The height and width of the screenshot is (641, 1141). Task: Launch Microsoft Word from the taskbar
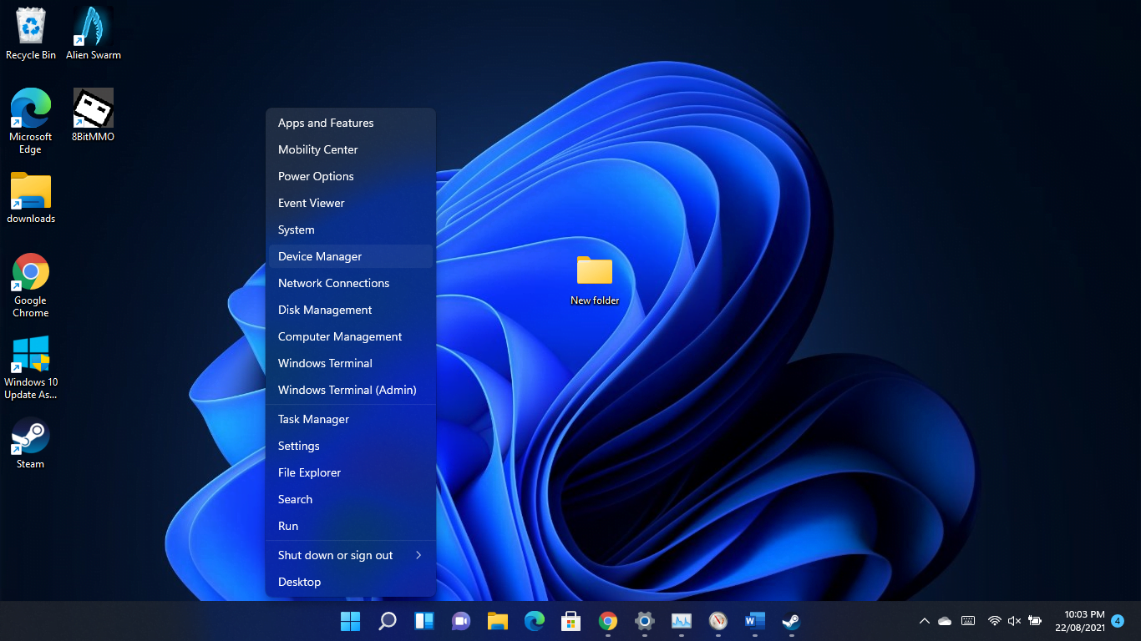(754, 621)
